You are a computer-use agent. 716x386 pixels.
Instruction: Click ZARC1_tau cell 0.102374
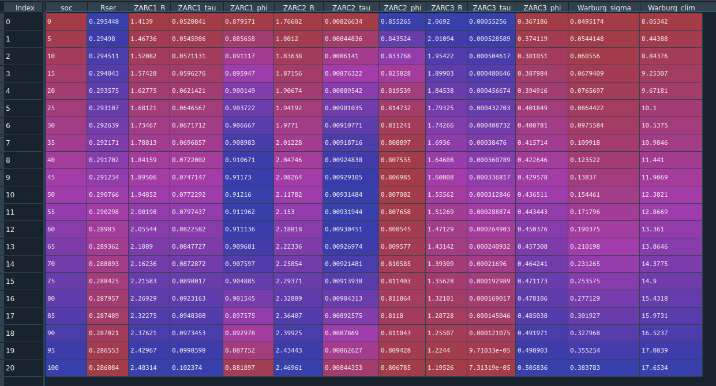pyautogui.click(x=197, y=368)
